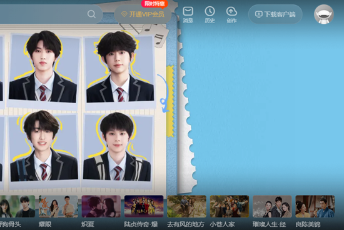The image size is (344, 230).
Task: Open the 耀眼 show thumbnail
Action: [58, 206]
